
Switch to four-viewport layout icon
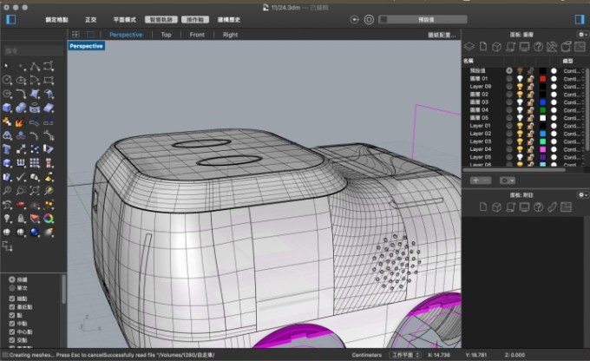tap(75, 34)
